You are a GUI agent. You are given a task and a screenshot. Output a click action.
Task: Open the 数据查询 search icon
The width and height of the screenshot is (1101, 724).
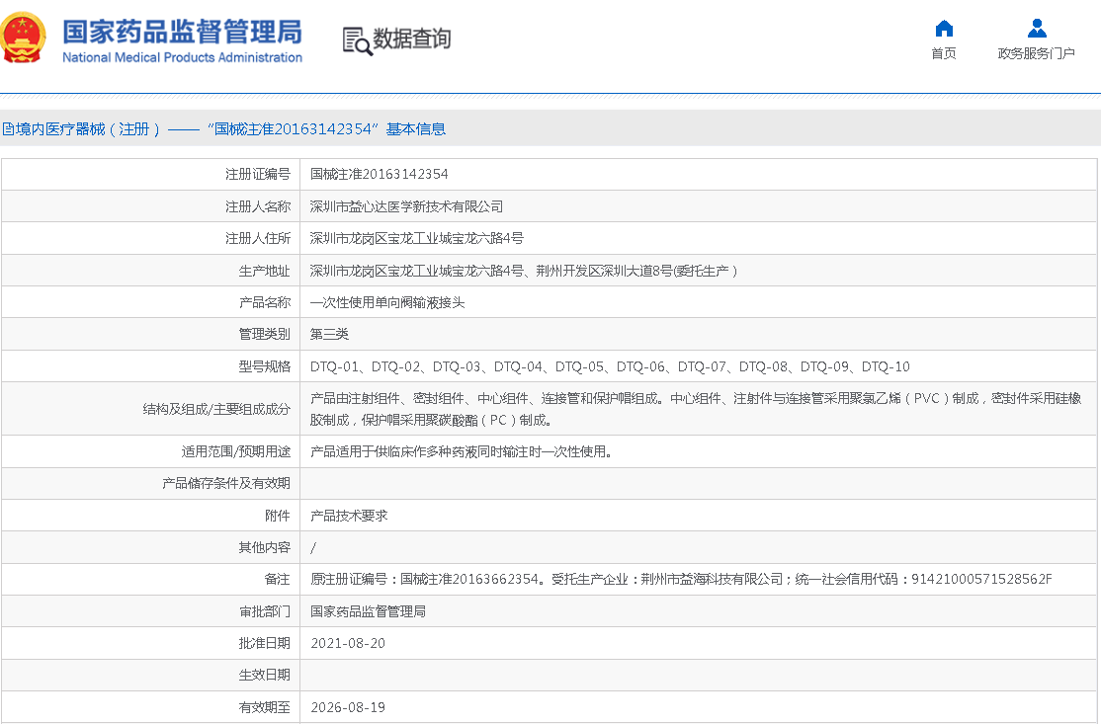point(357,40)
